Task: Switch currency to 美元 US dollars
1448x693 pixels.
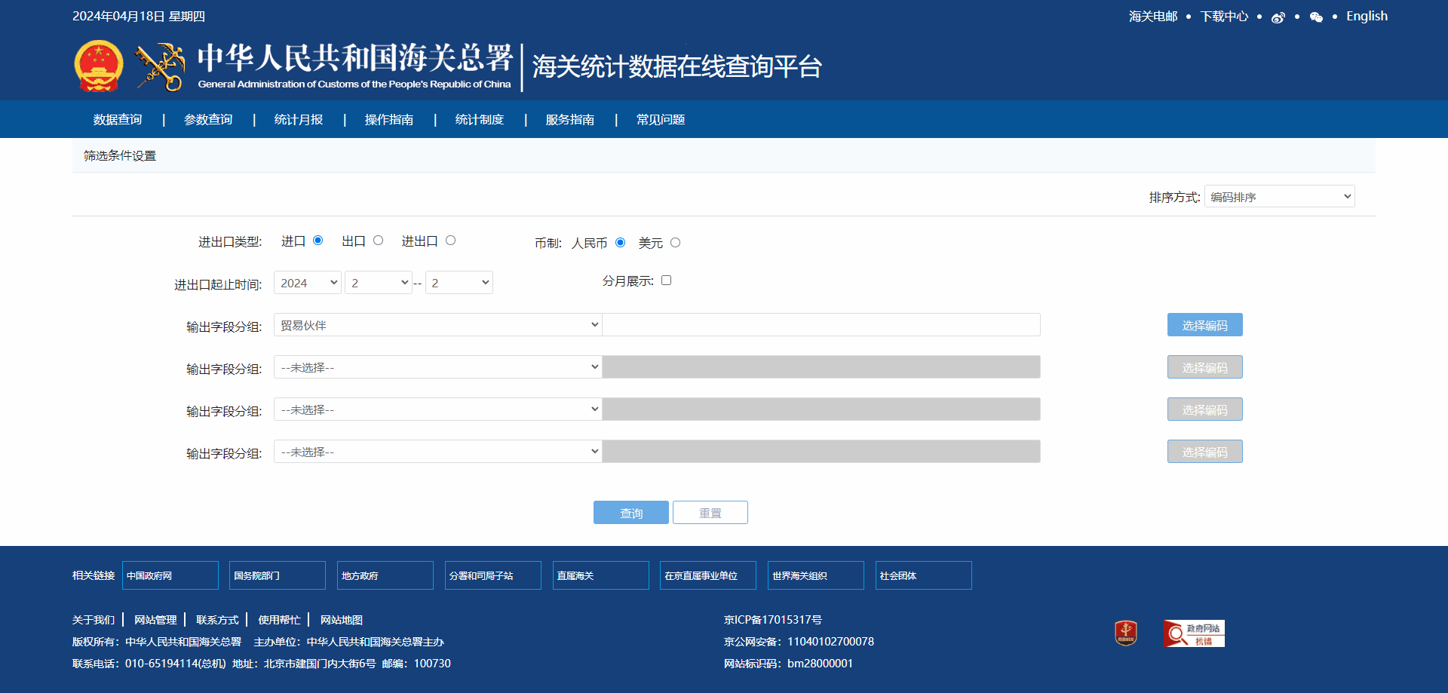Action: tap(675, 242)
